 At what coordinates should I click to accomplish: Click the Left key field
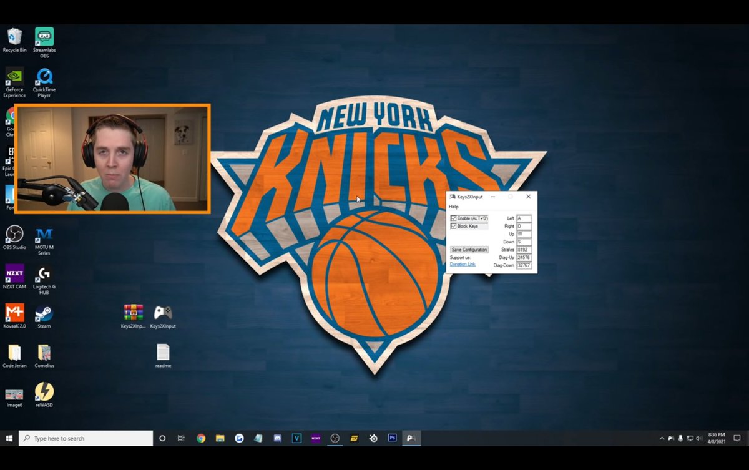(x=524, y=218)
